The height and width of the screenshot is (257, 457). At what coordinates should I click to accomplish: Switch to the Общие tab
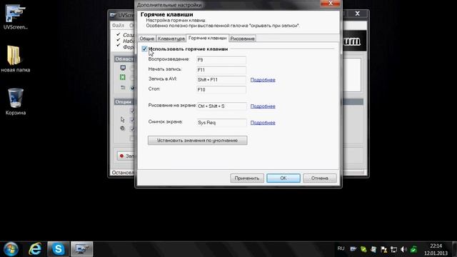pos(147,39)
